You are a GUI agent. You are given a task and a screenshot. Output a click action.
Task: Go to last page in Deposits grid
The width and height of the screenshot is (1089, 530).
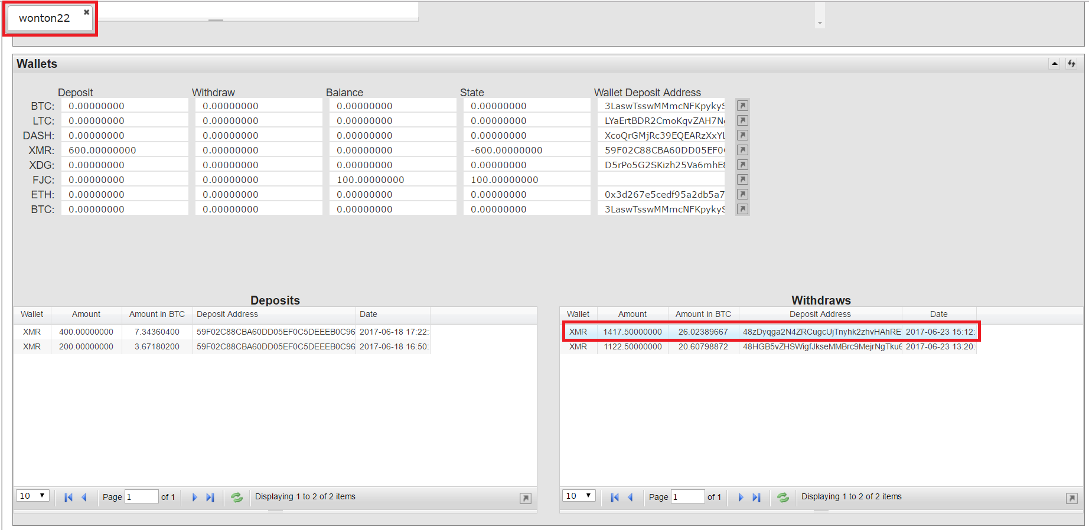pos(210,497)
